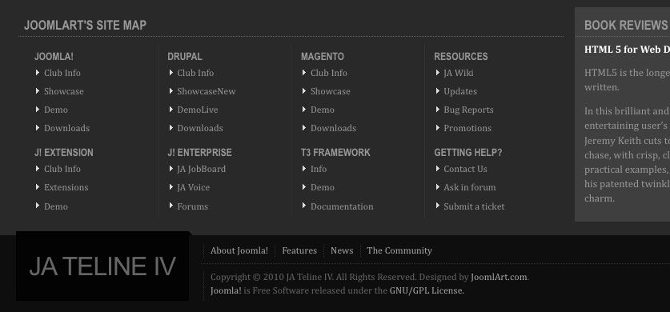Open the GNU/GPL License link

click(426, 290)
